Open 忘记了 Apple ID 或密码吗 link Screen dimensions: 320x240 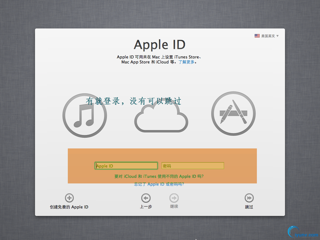tap(159, 184)
